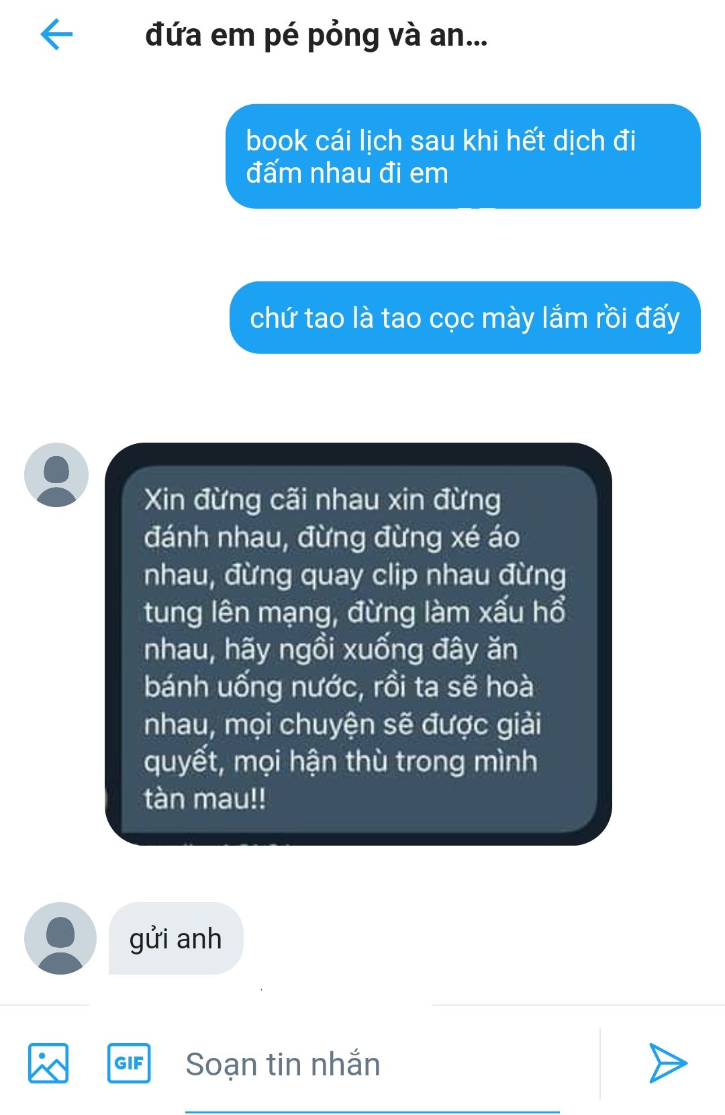Tap the "mọi chuyện sẽ được giải" line
The width and height of the screenshot is (725, 1115).
pos(383,725)
